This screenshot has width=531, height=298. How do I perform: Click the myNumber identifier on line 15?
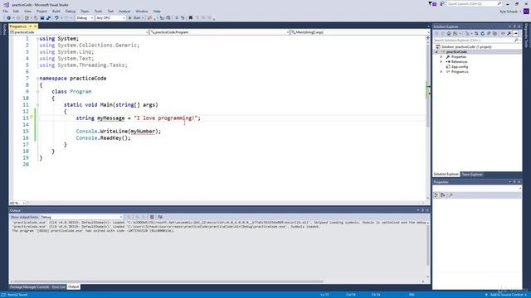[143, 132]
